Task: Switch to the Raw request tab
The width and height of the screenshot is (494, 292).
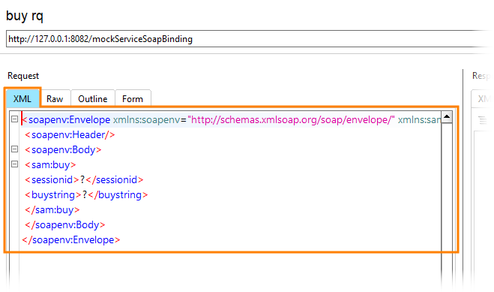Action: (55, 99)
